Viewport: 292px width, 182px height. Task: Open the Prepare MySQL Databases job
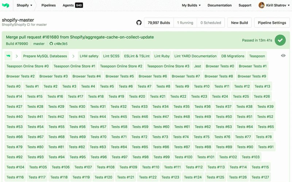point(45,56)
